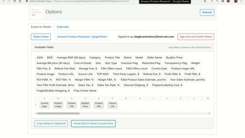245x138 pixels.
Task: Click the browser back arrow
Action: coord(4,1)
